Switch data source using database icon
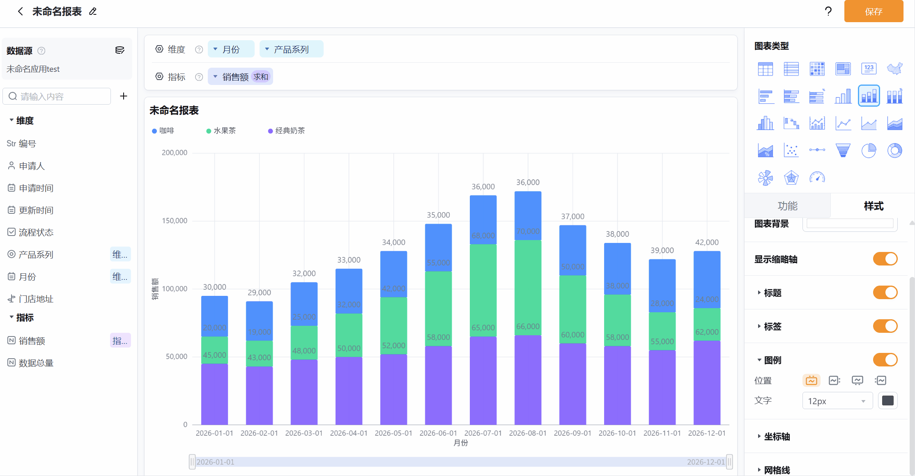 click(x=120, y=50)
